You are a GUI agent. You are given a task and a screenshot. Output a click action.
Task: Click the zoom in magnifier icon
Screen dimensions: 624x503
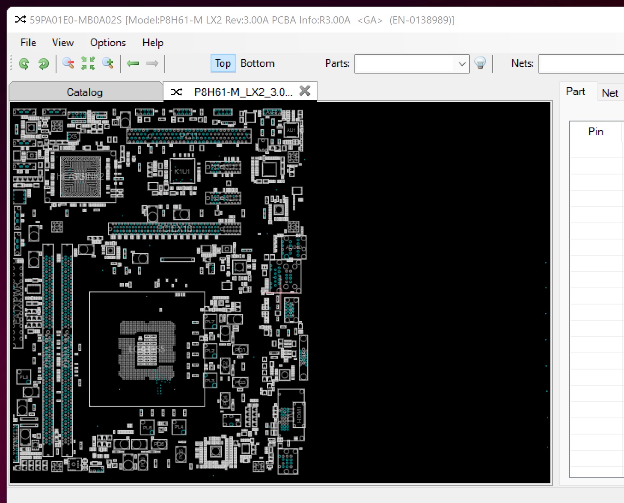coord(108,64)
